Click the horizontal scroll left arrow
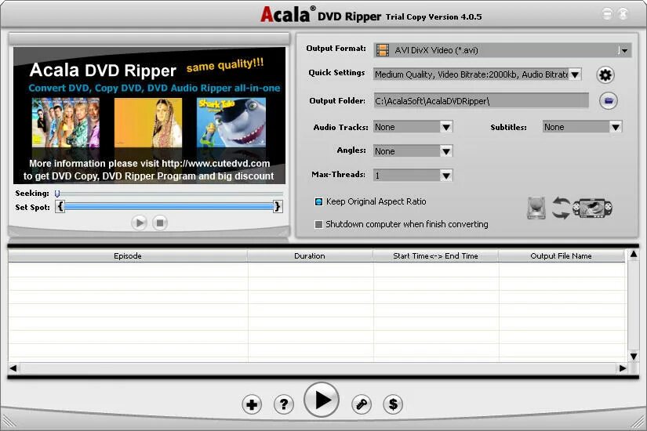Viewport: 647px width, 431px height. [13, 368]
